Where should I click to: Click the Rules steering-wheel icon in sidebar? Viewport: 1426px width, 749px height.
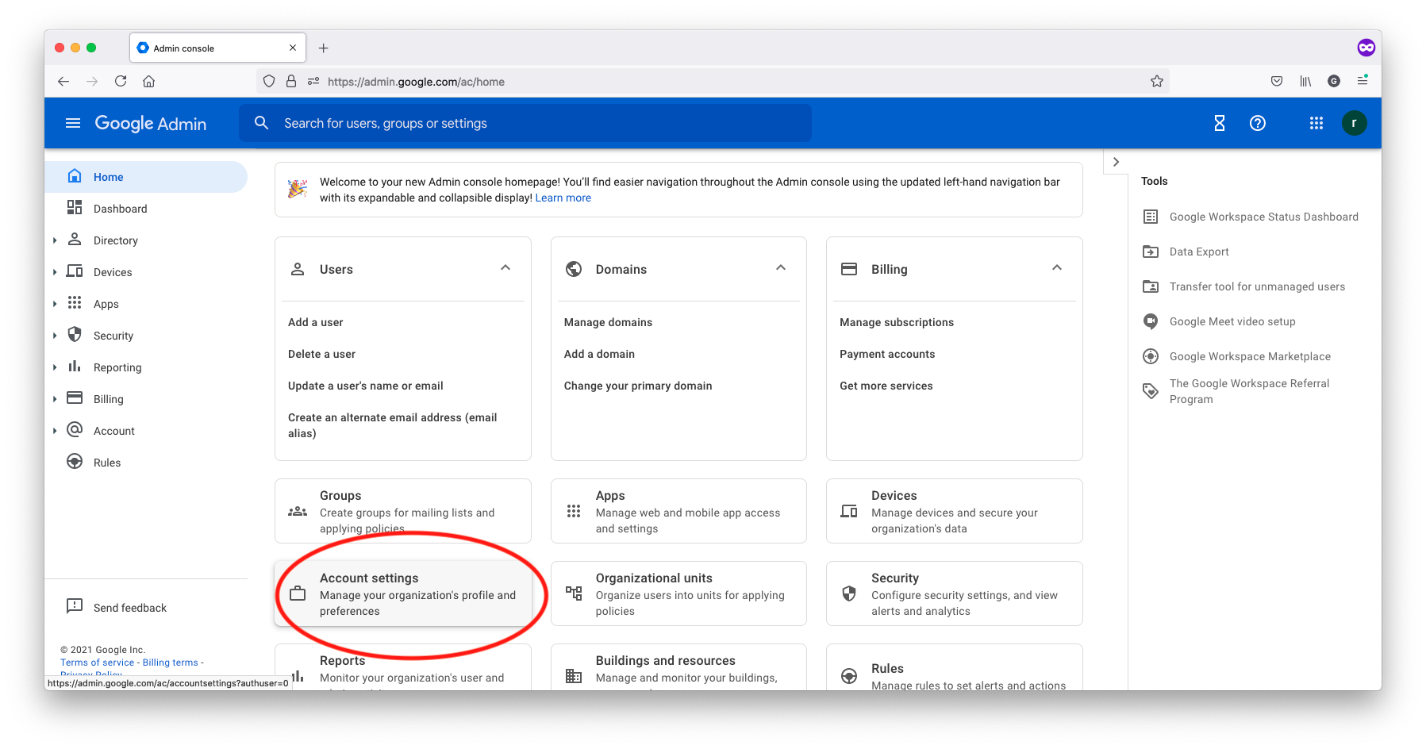(75, 462)
